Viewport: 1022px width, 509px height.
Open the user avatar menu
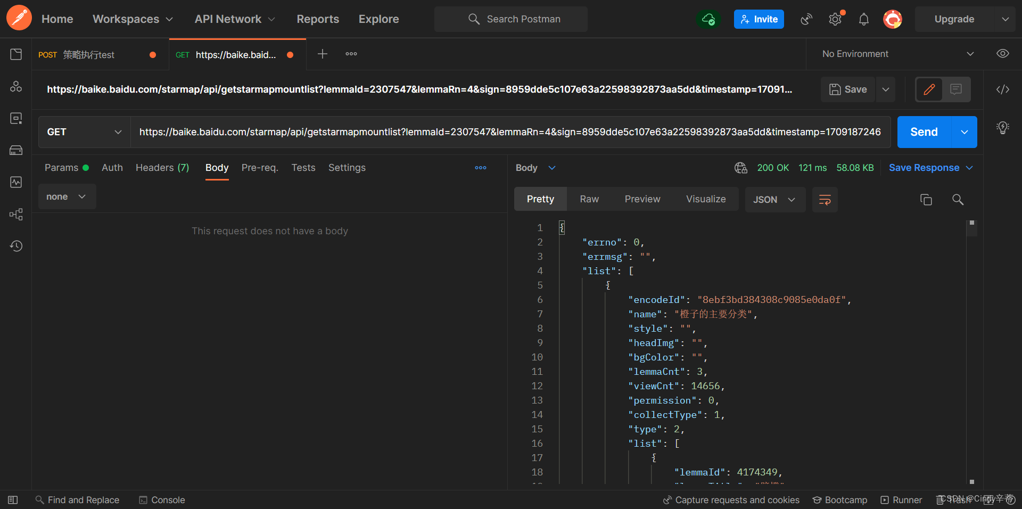893,19
